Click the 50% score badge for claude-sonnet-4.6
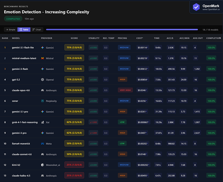The height and width of the screenshot is (182, 223). (x=74, y=154)
